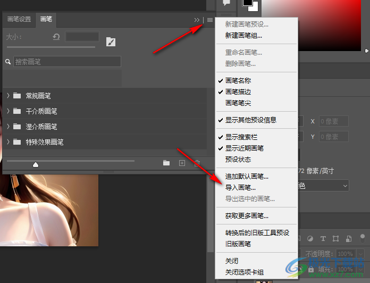Viewport: 370px width, 283px height.
Task: Click 预设状态 menu item
Action: [x=238, y=159]
